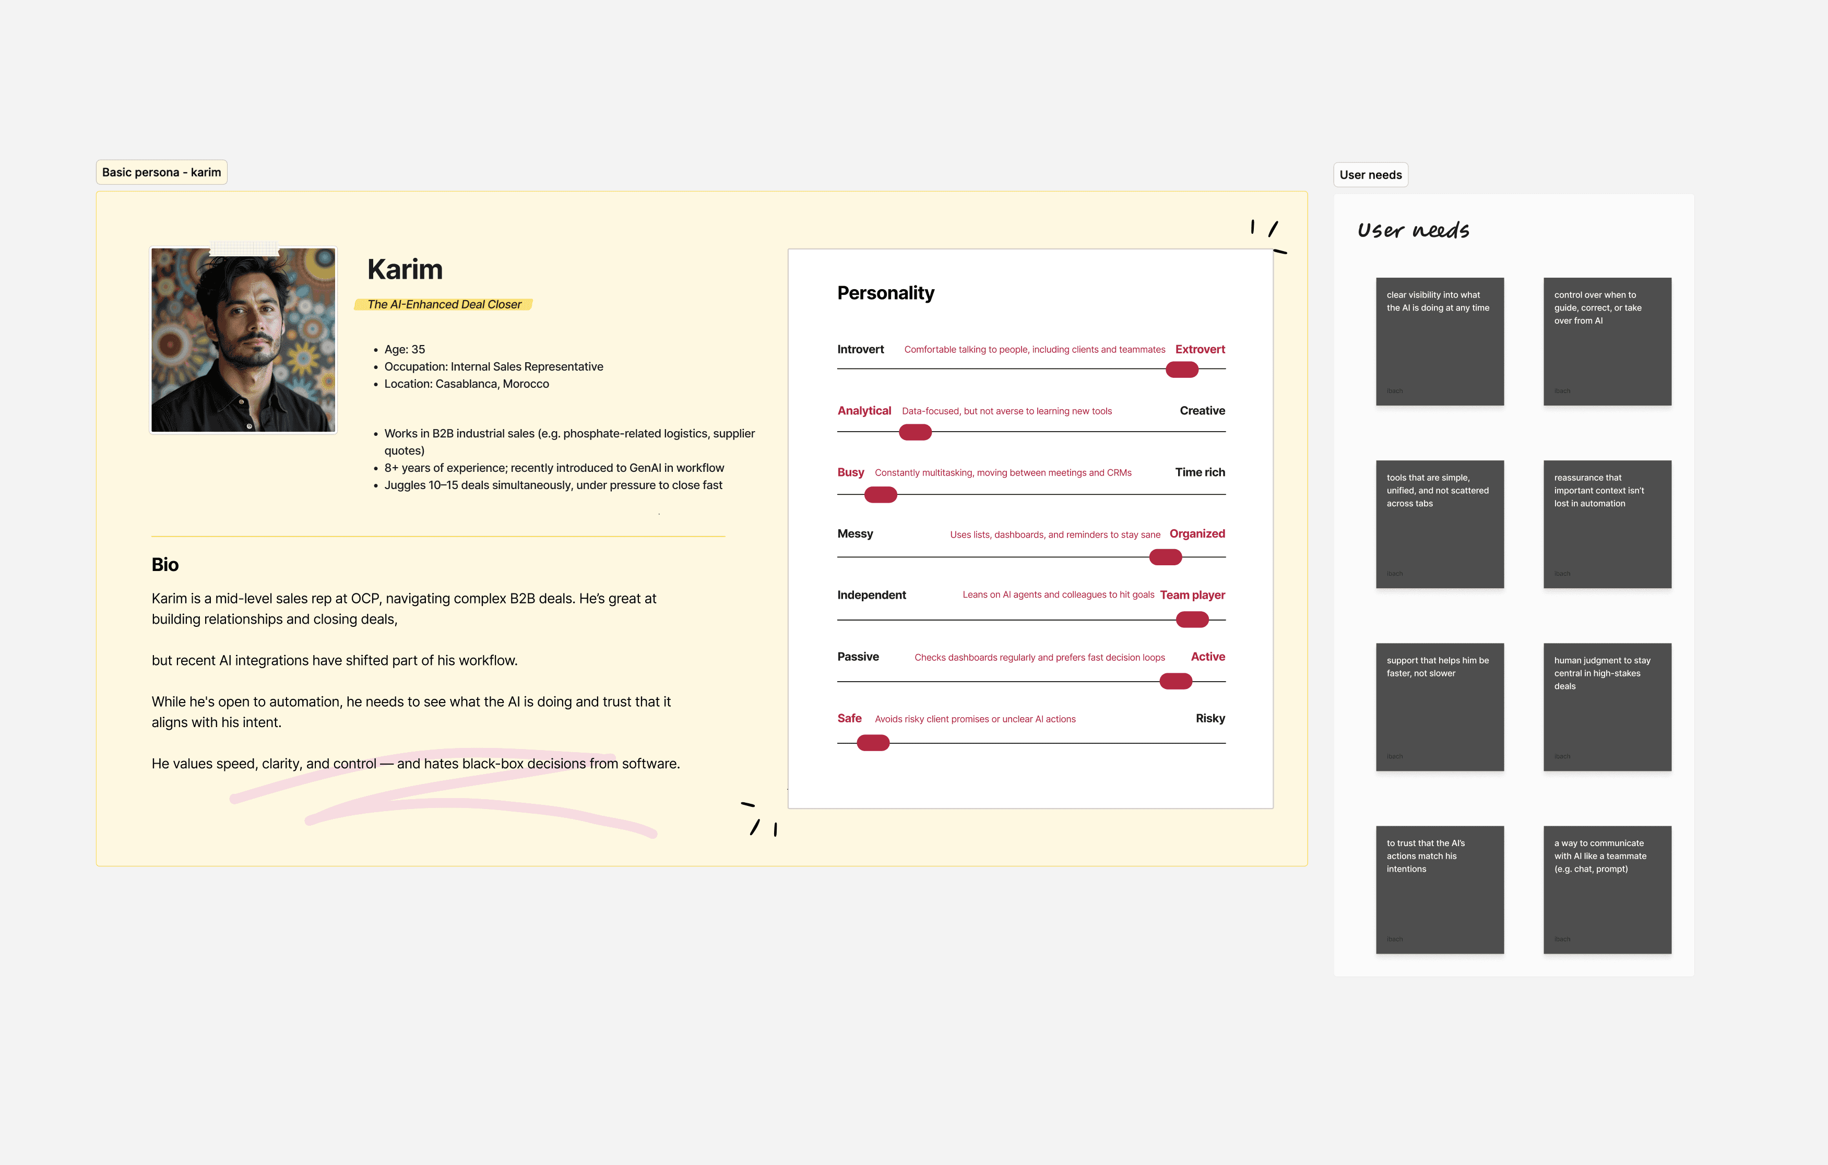Click 'Checks dashboards regularly' description text
The image size is (1828, 1165).
1039,657
